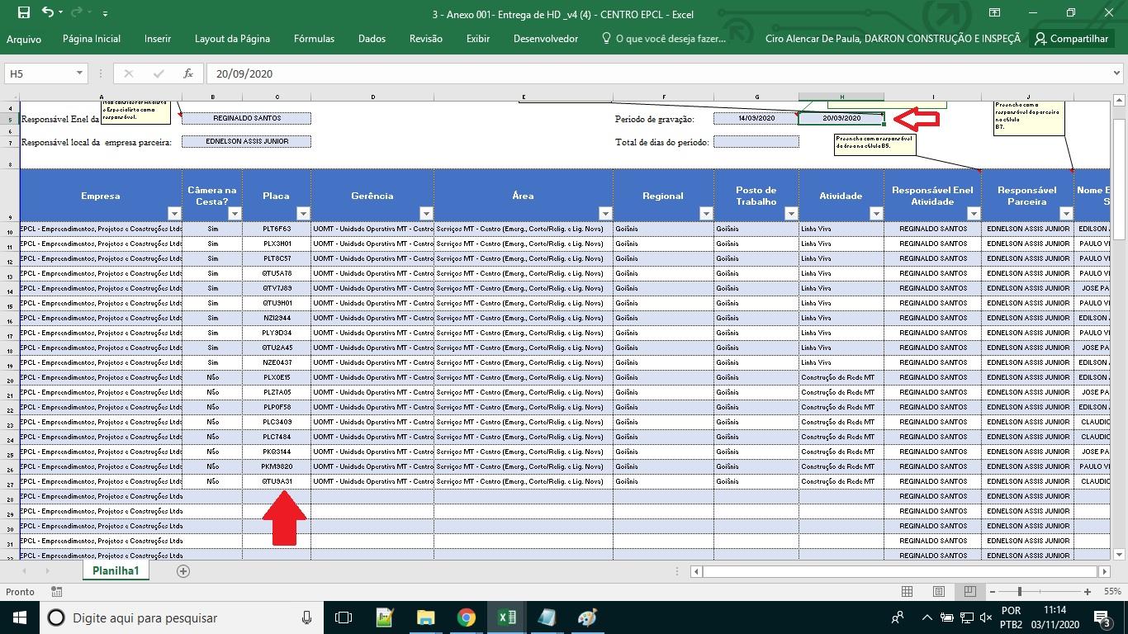Select the row 10 header
The width and height of the screenshot is (1128, 634).
point(10,230)
